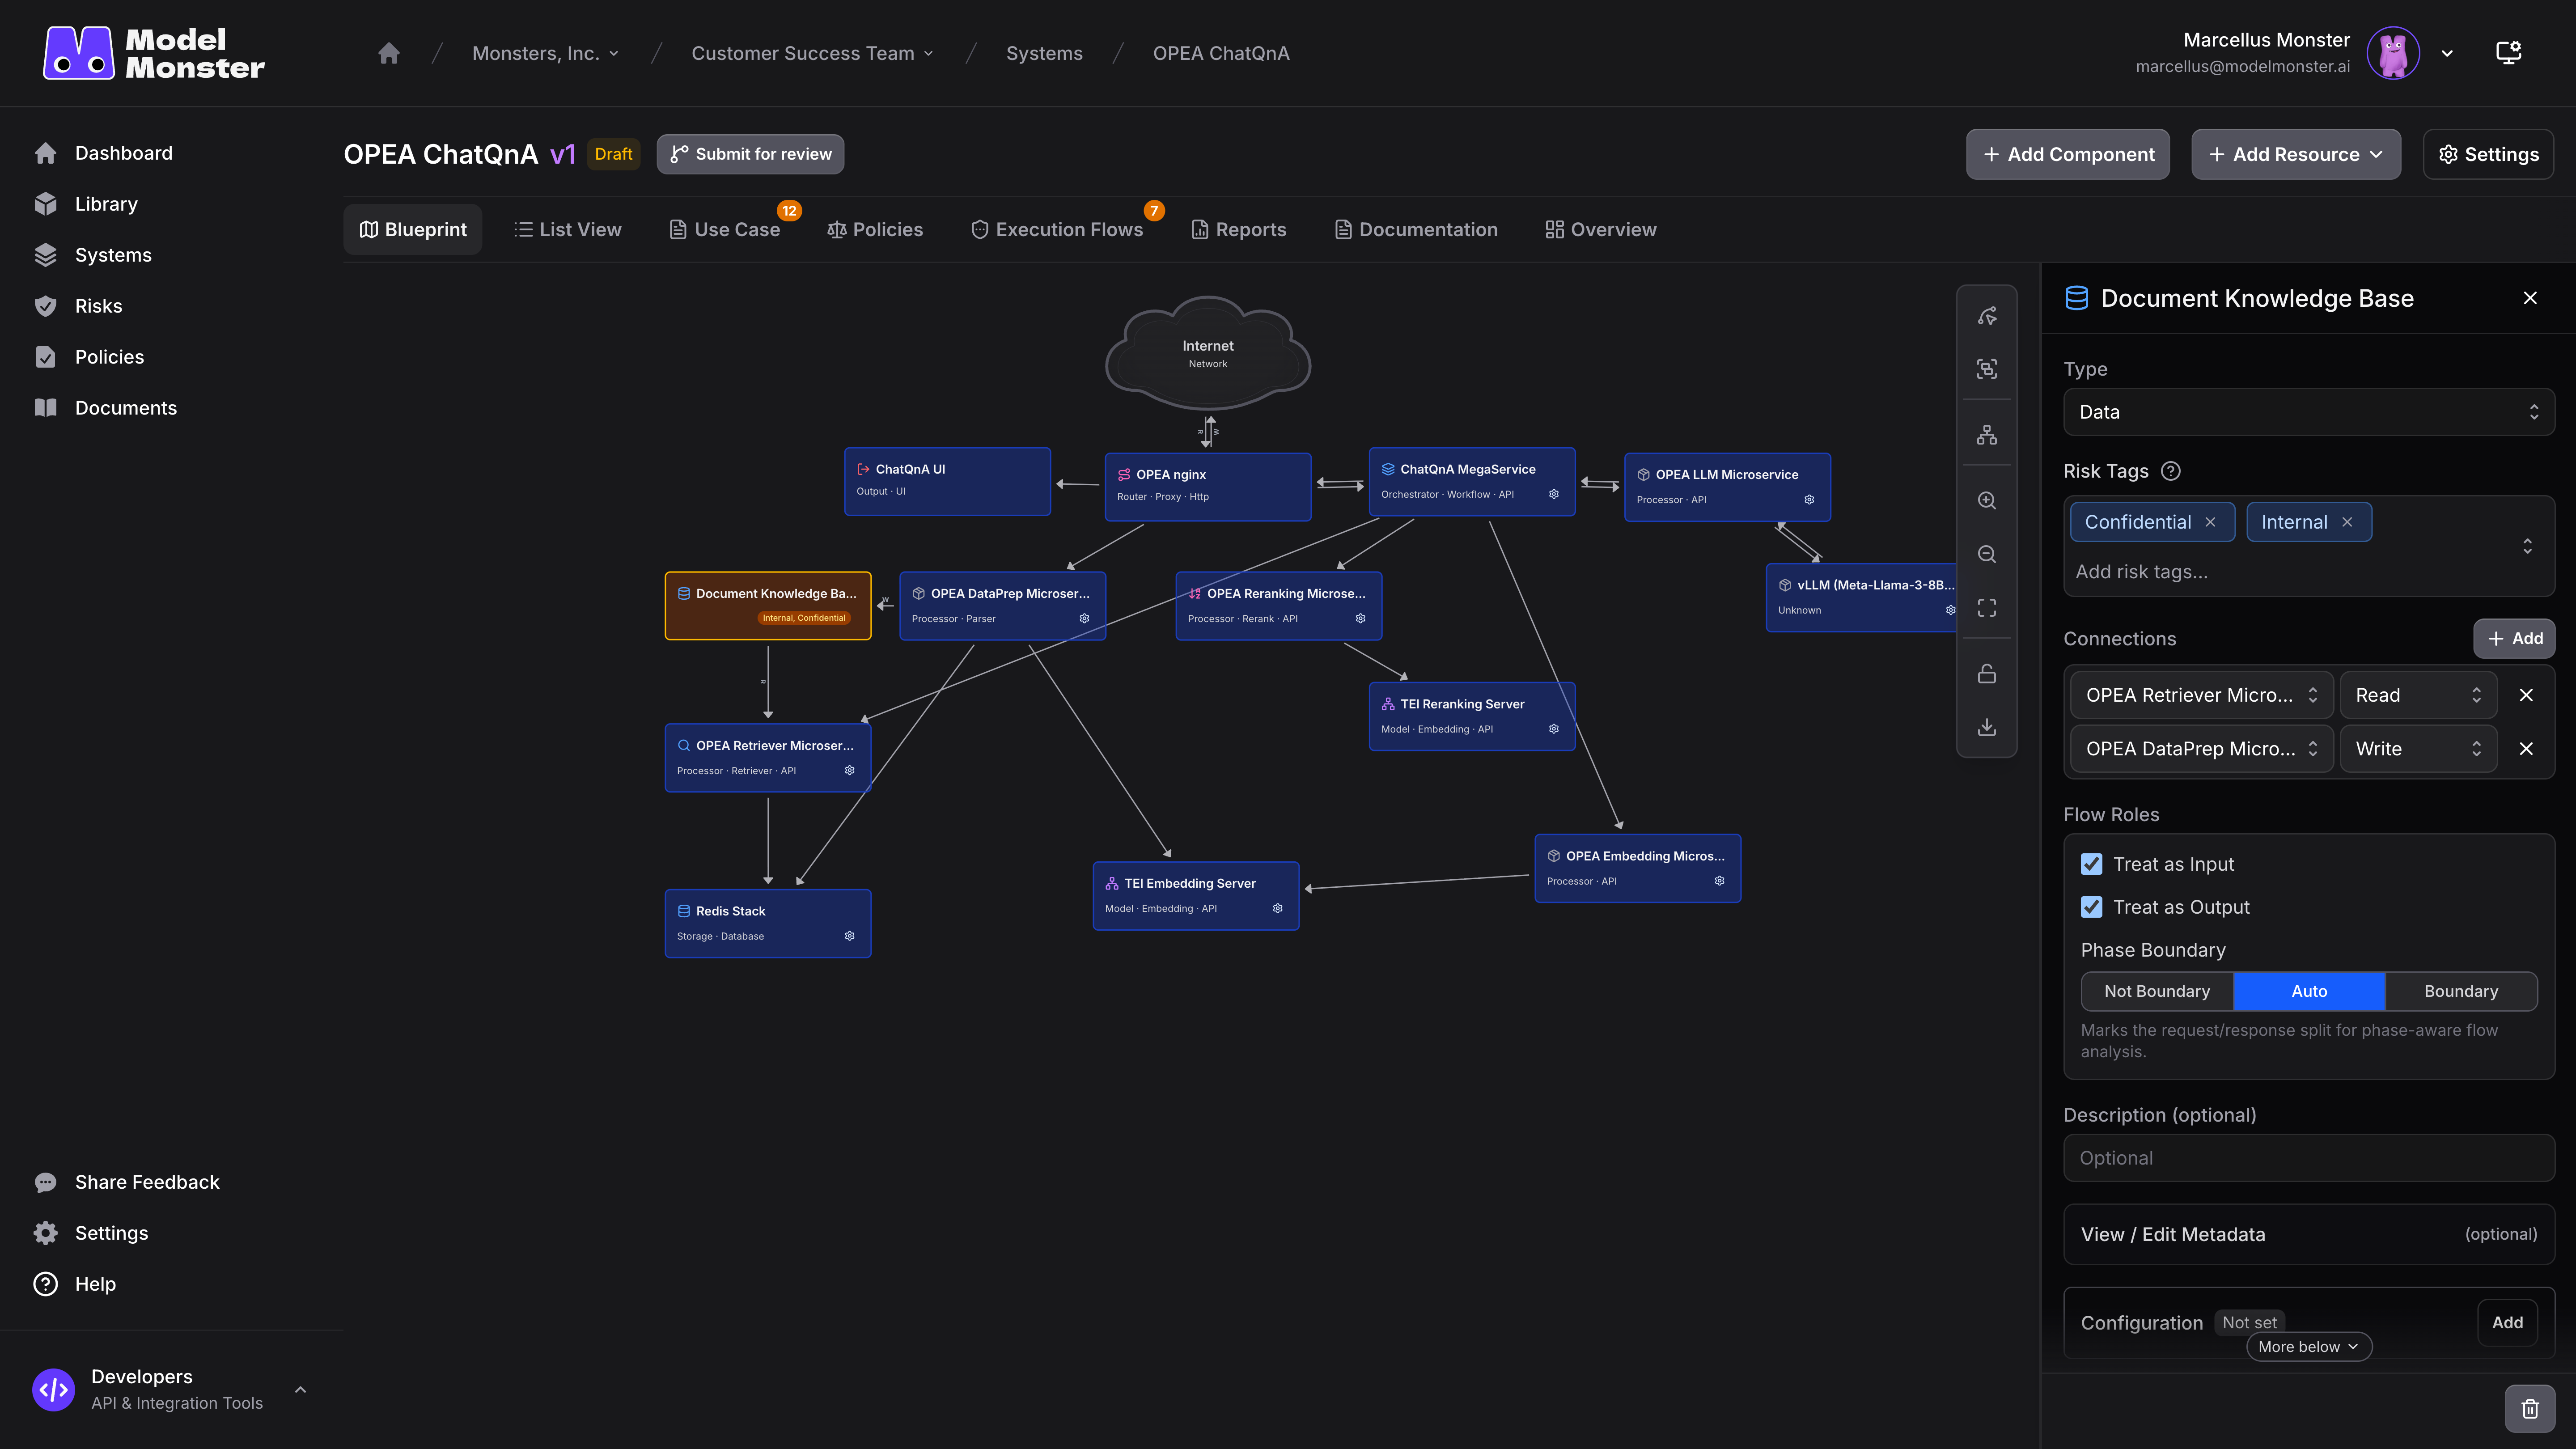This screenshot has width=2576, height=1449.
Task: Expand the Developers tools section
Action: [300, 1389]
